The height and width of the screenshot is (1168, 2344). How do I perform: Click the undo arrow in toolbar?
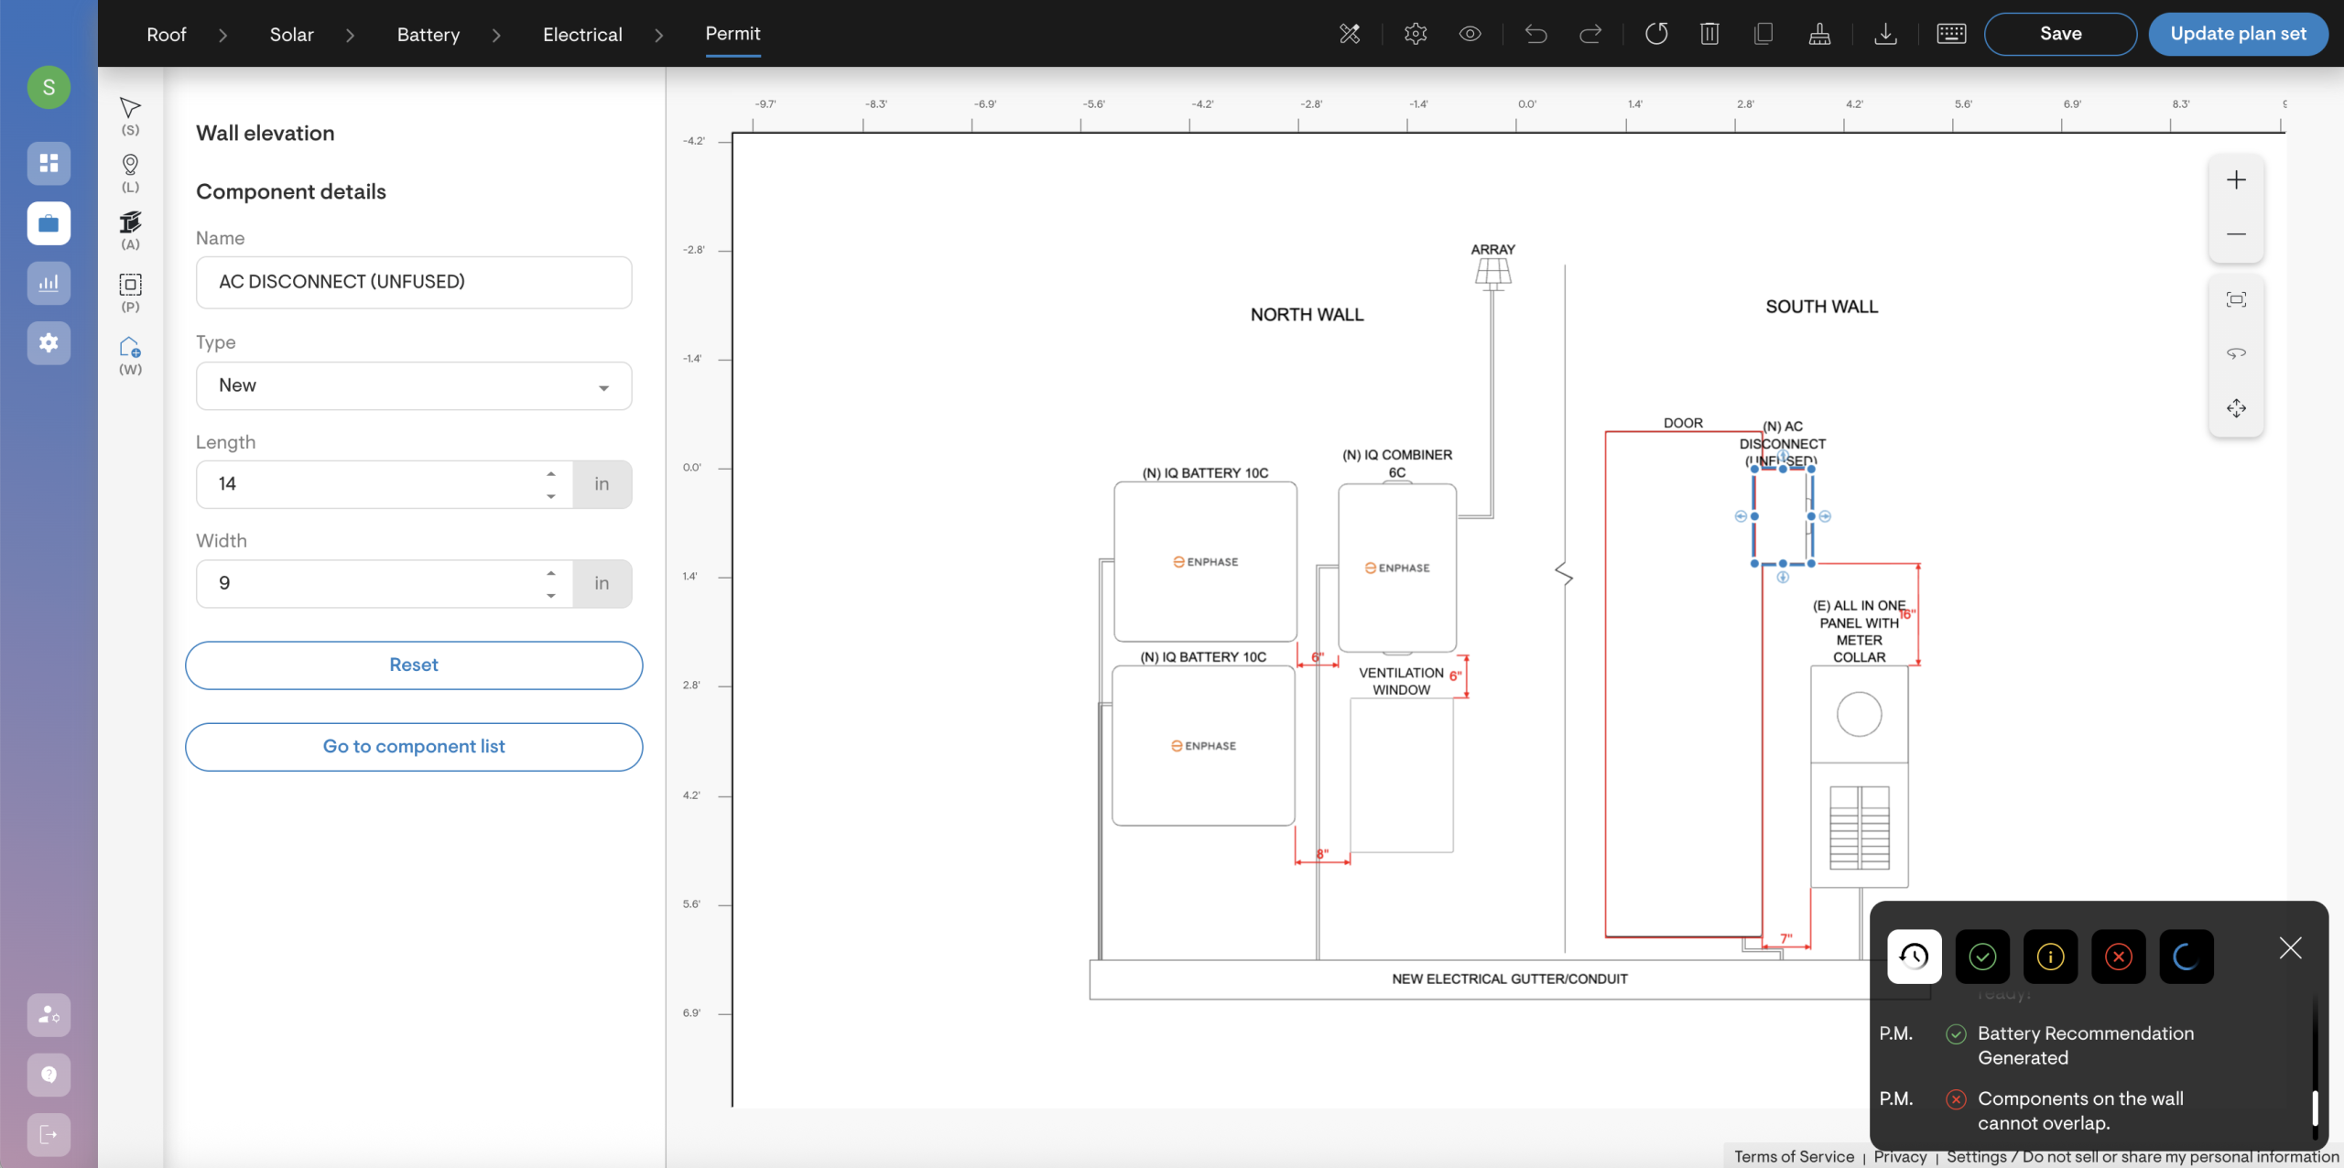click(x=1536, y=34)
